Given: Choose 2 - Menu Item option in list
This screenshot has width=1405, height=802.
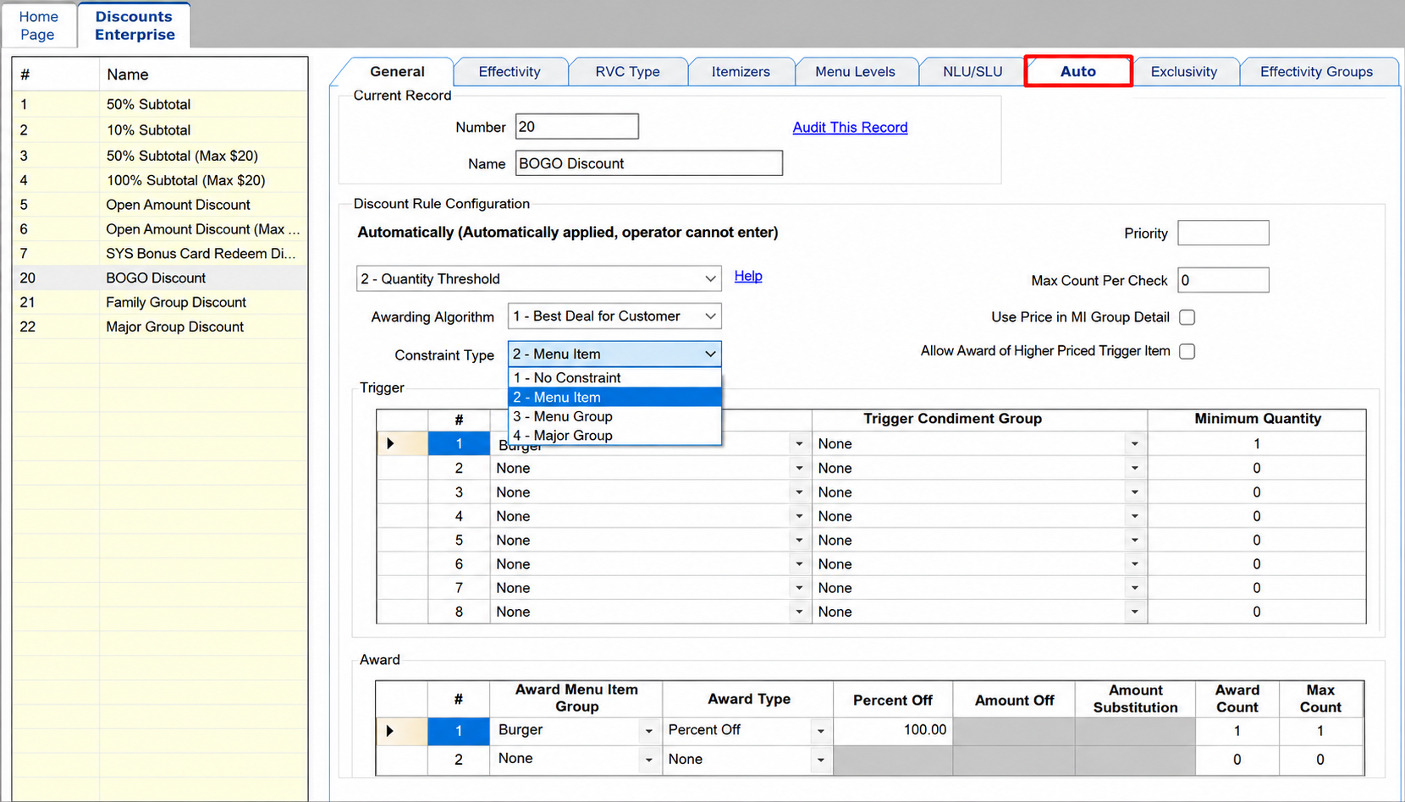Looking at the screenshot, I should 614,398.
